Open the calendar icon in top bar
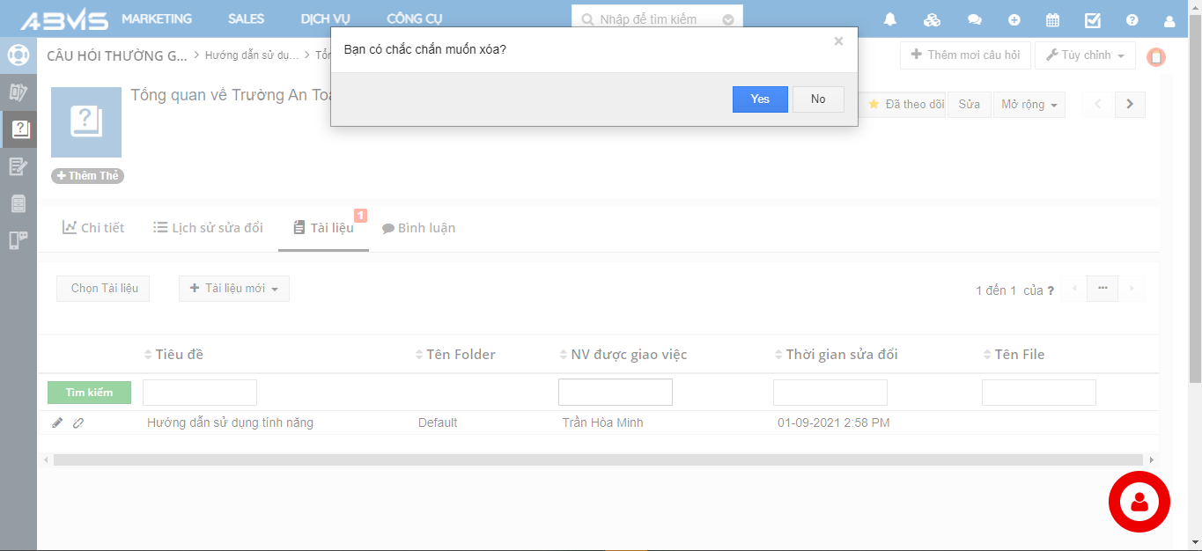This screenshot has height=551, width=1202. point(1052,19)
